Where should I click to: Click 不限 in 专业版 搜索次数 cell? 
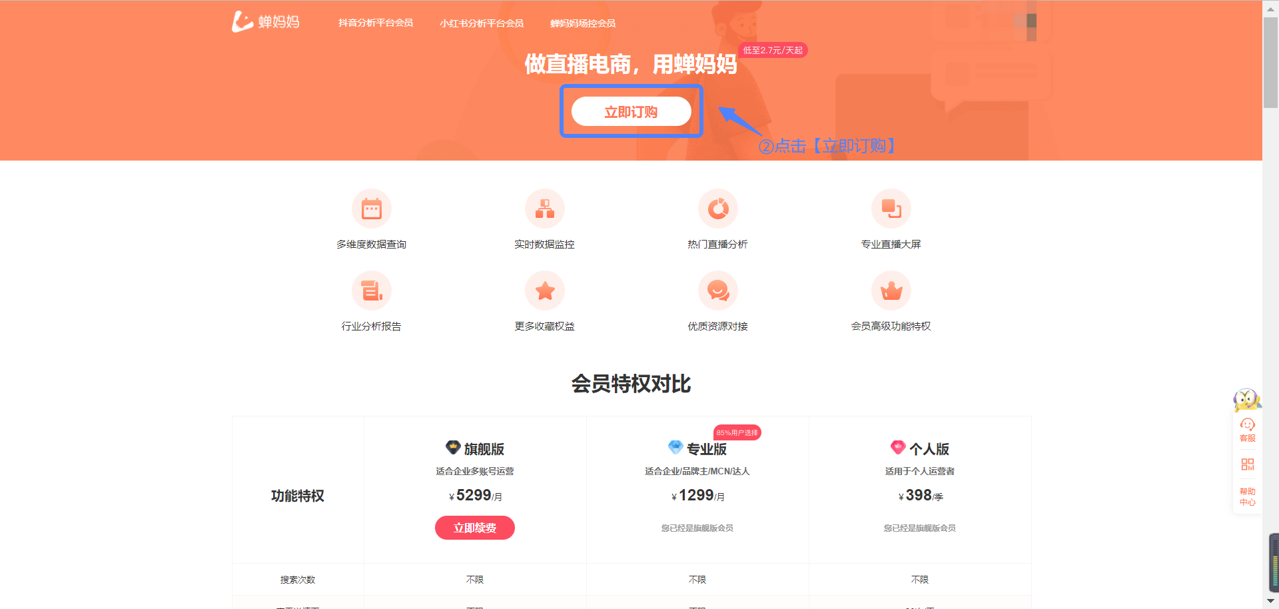[x=697, y=580]
